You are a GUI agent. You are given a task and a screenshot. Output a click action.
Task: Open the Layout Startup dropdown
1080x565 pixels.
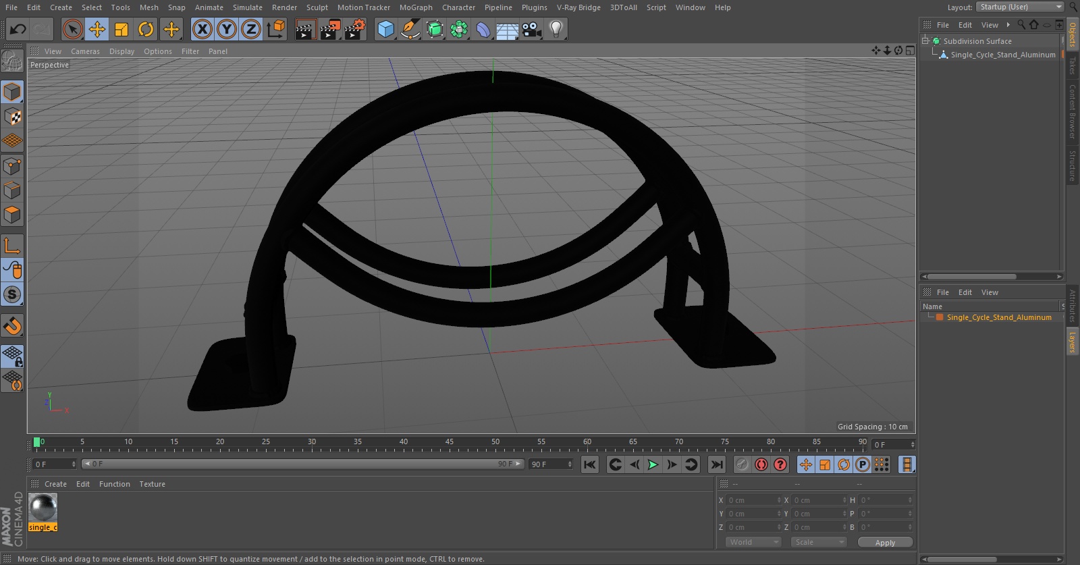[1020, 7]
